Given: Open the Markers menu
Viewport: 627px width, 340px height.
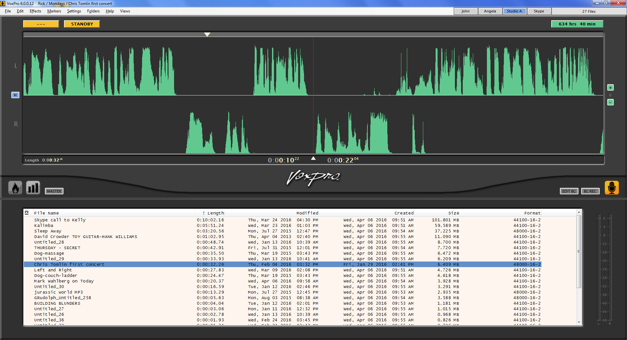Looking at the screenshot, I should pos(54,11).
